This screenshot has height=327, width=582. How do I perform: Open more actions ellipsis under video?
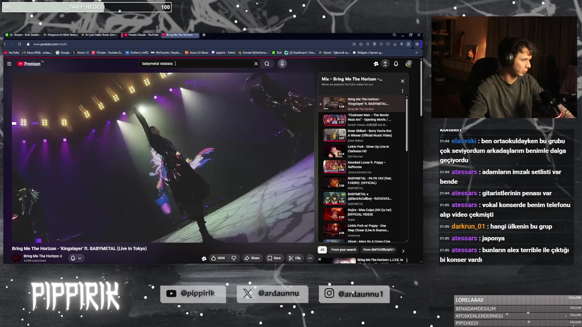click(310, 258)
